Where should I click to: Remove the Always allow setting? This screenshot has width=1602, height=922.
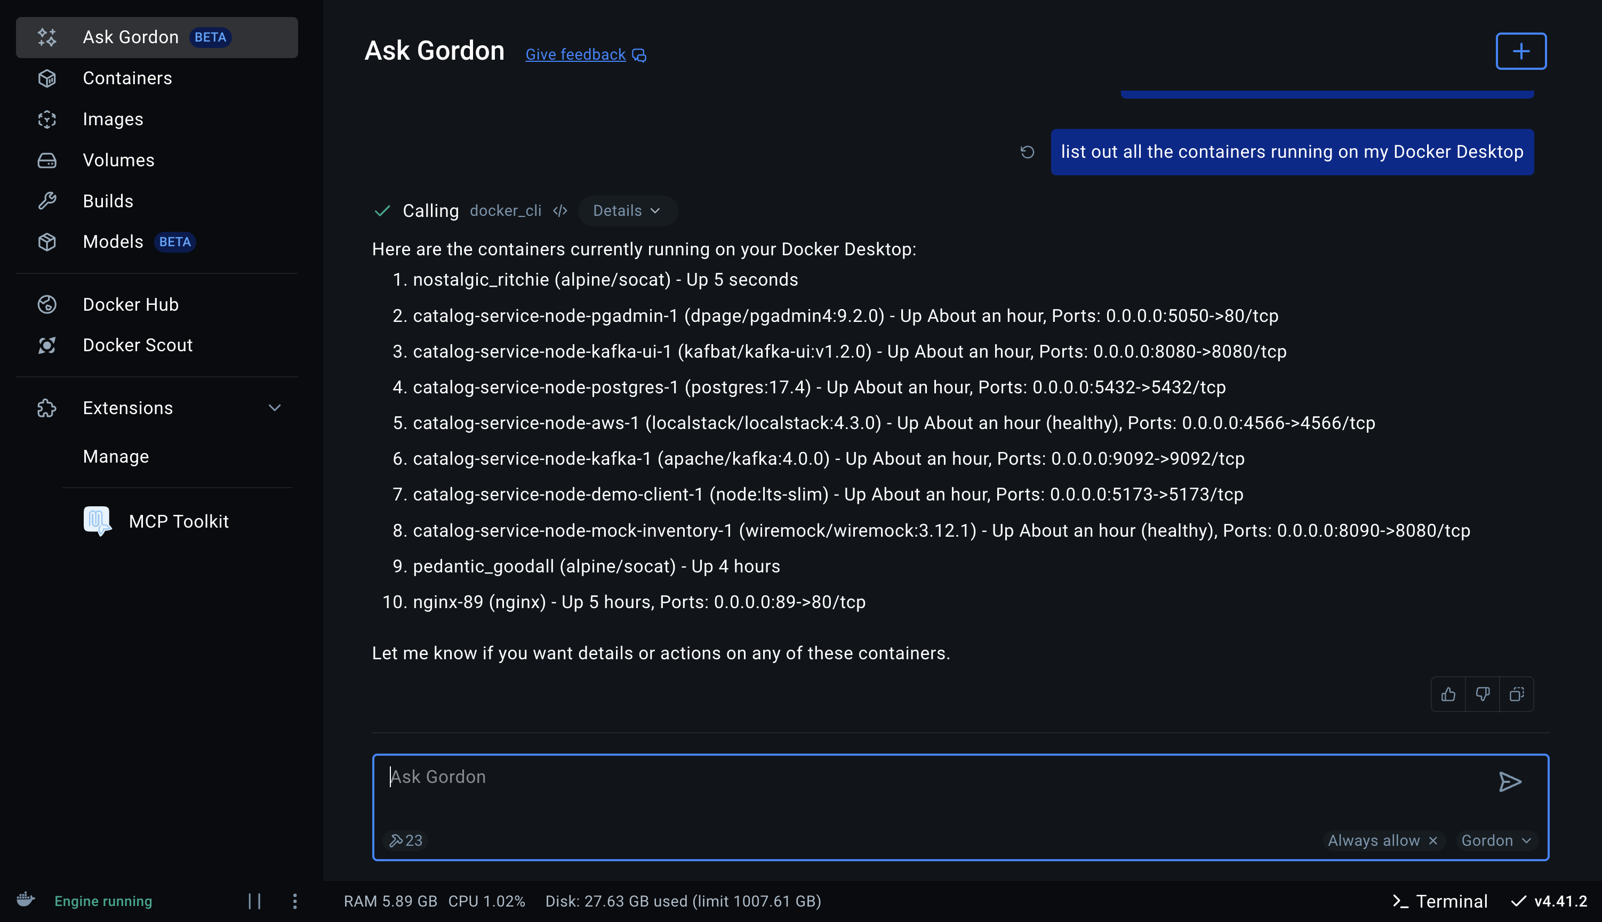coord(1433,840)
